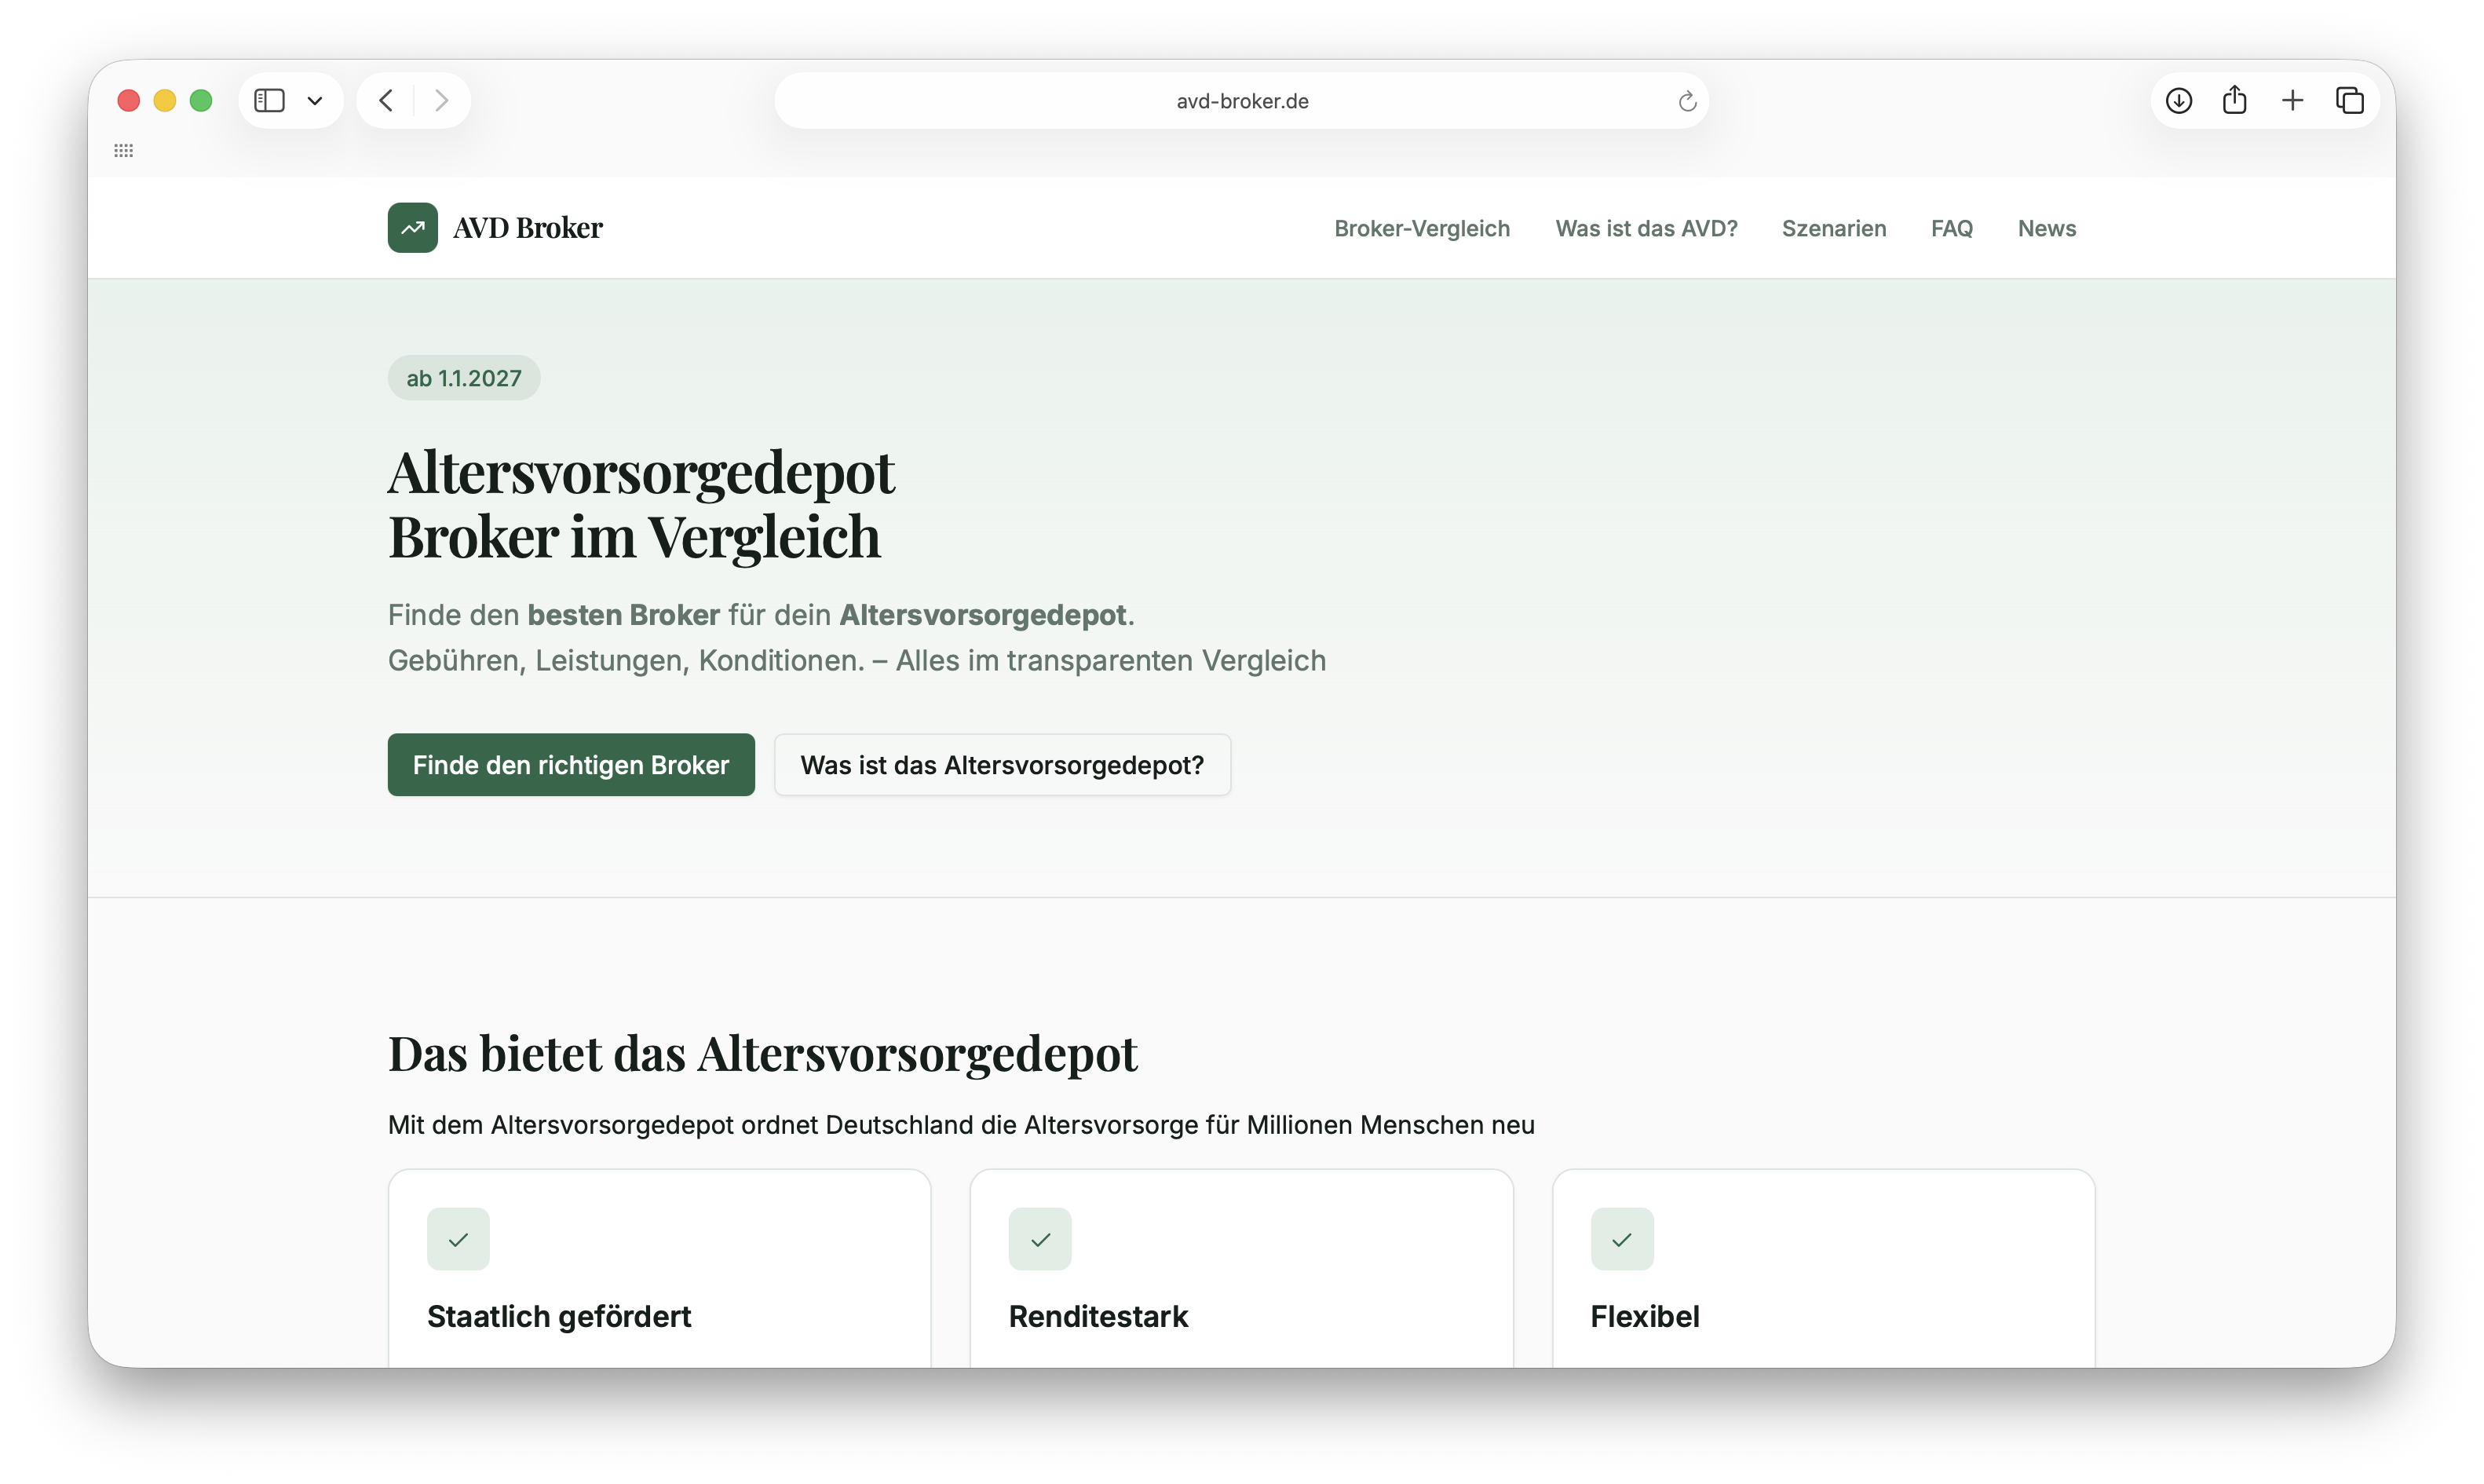Viewport: 2484px width, 1484px height.
Task: Go to Szenarien in navigation
Action: [x=1833, y=229]
